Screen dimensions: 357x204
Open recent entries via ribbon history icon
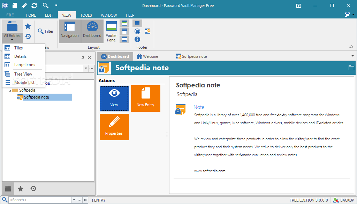click(28, 37)
